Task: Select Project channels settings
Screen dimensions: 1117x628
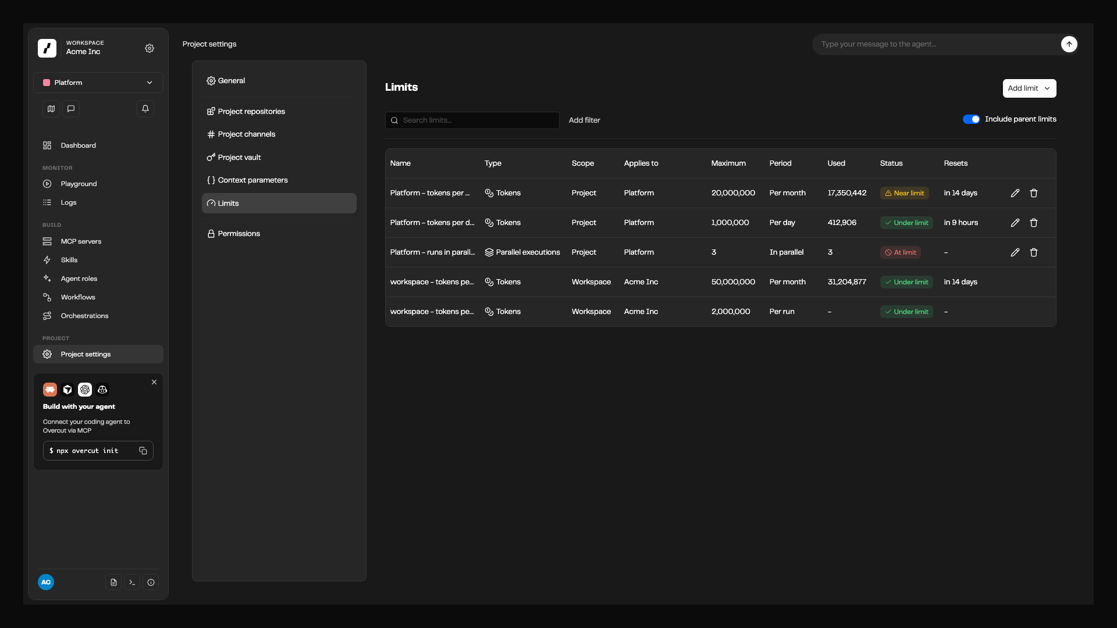Action: (279, 134)
